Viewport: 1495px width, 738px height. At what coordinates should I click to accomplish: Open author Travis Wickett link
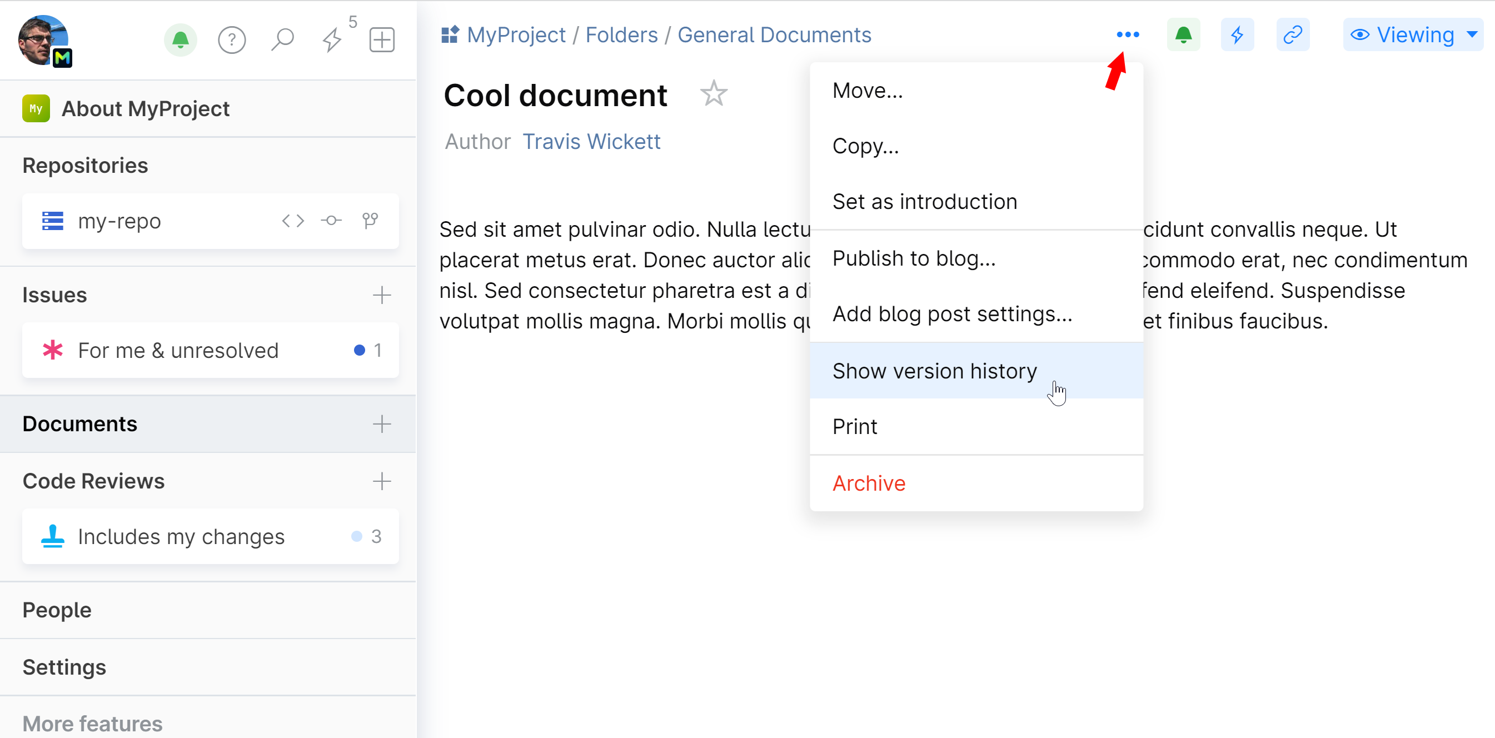591,142
